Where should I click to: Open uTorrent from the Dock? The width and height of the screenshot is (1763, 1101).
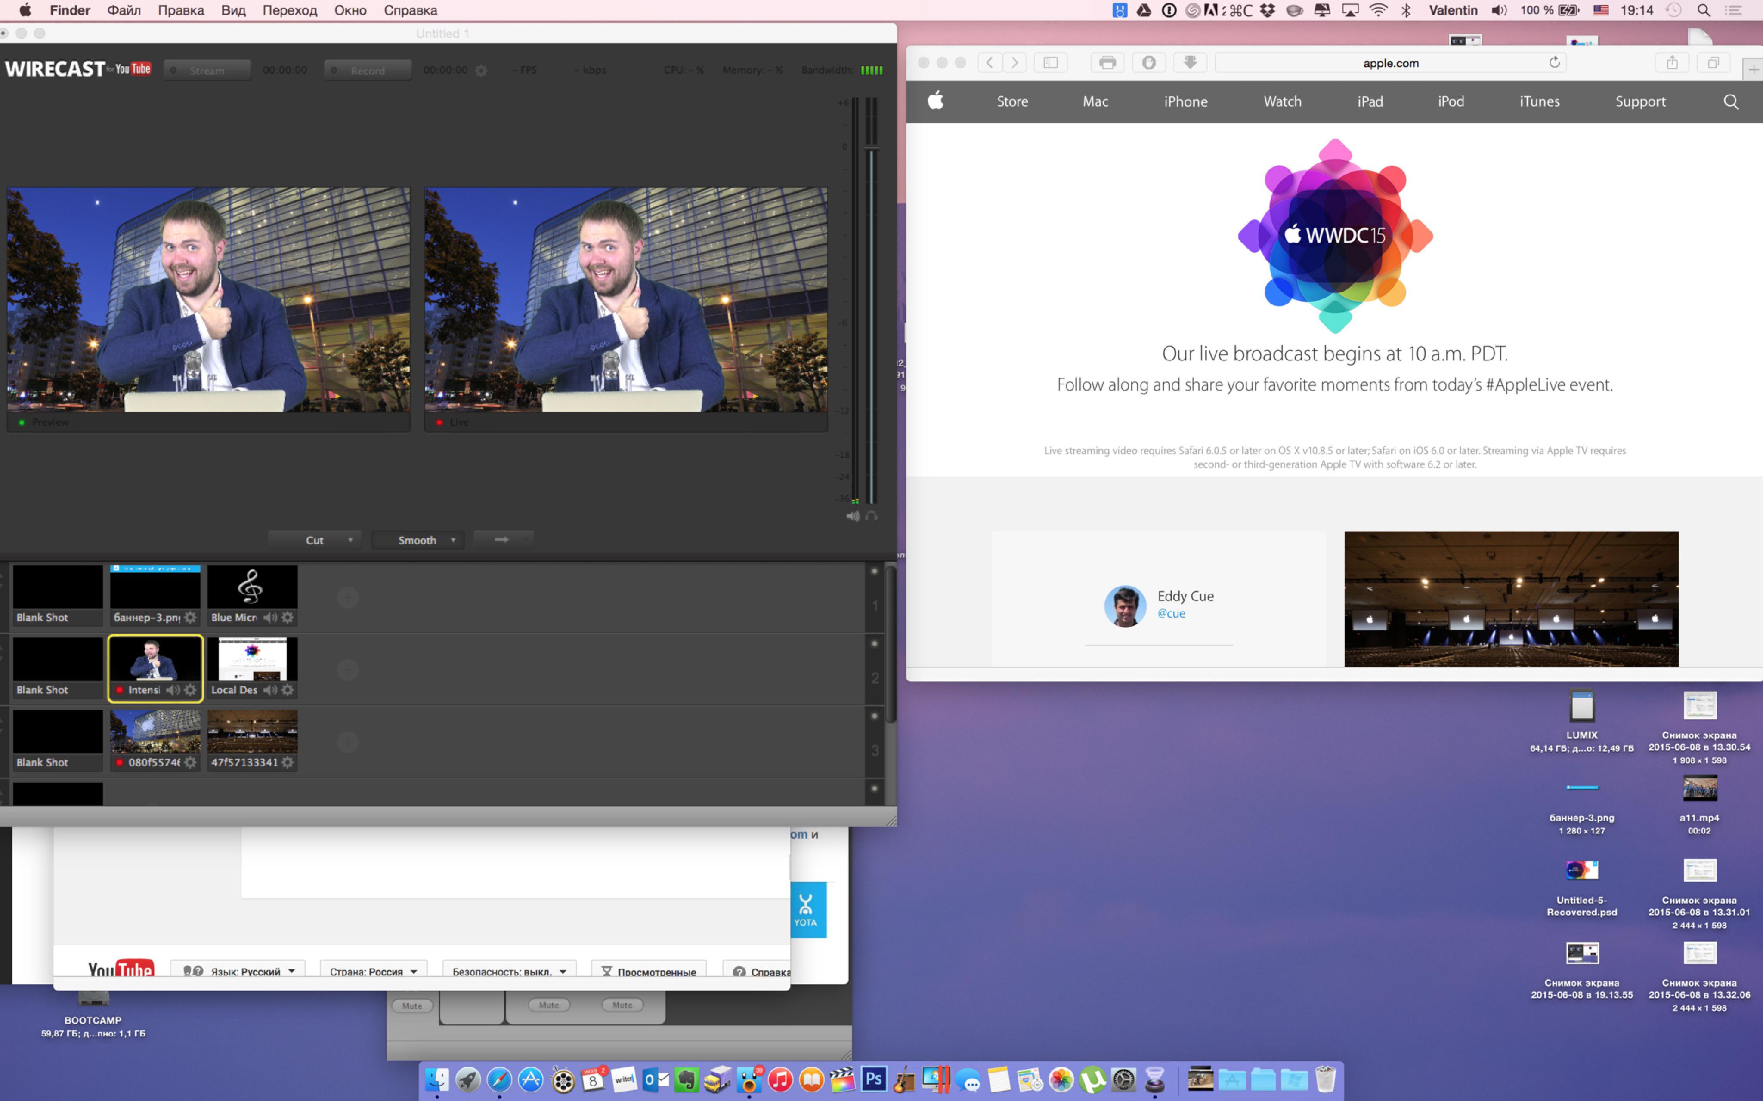[x=1092, y=1079]
